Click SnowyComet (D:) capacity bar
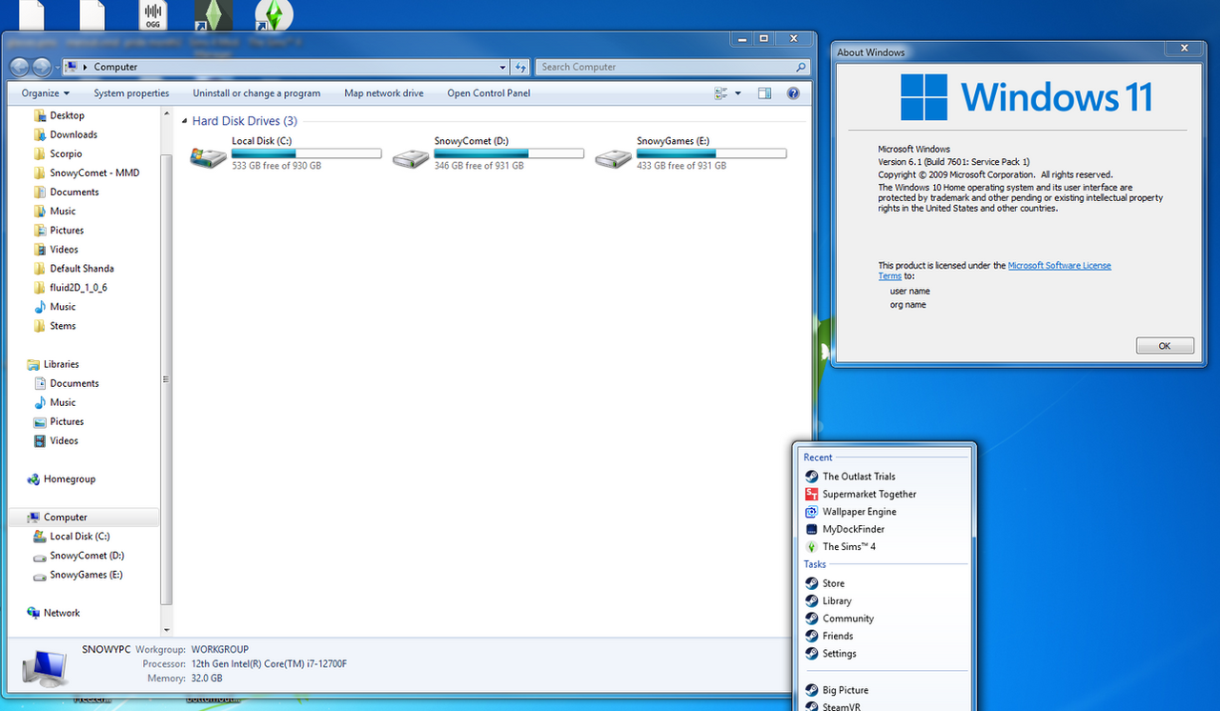 pos(509,152)
